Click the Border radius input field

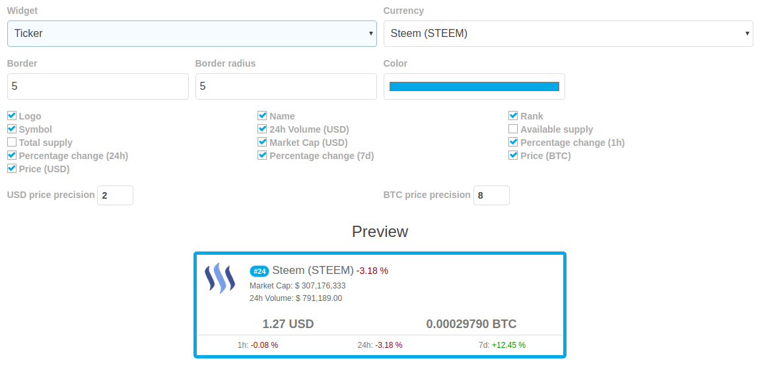(286, 86)
